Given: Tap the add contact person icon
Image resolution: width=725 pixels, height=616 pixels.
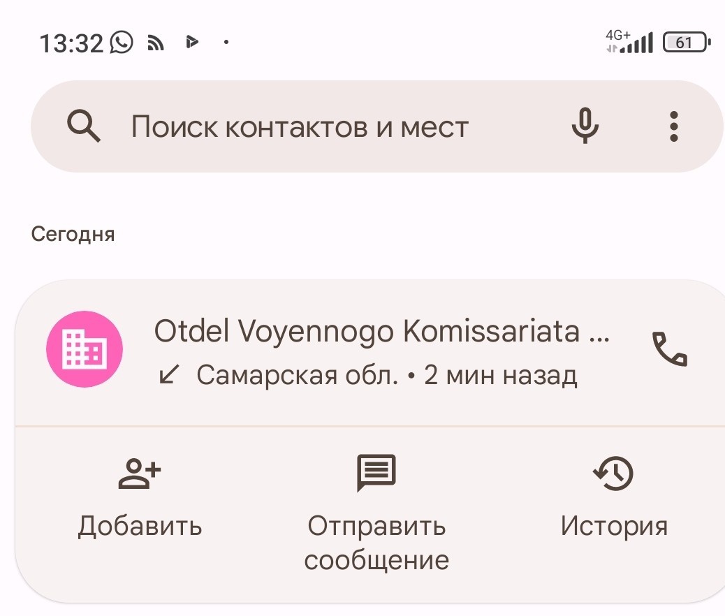Looking at the screenshot, I should [x=140, y=473].
